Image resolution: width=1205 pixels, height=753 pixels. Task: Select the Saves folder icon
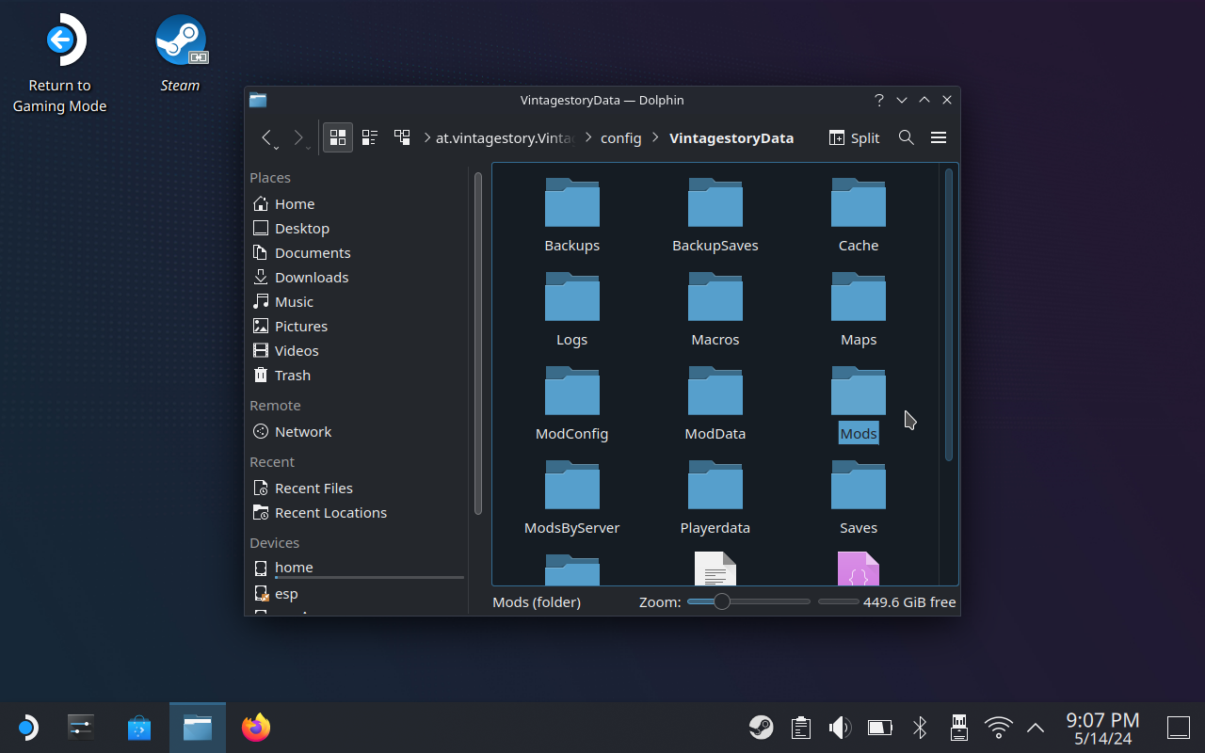point(858,486)
